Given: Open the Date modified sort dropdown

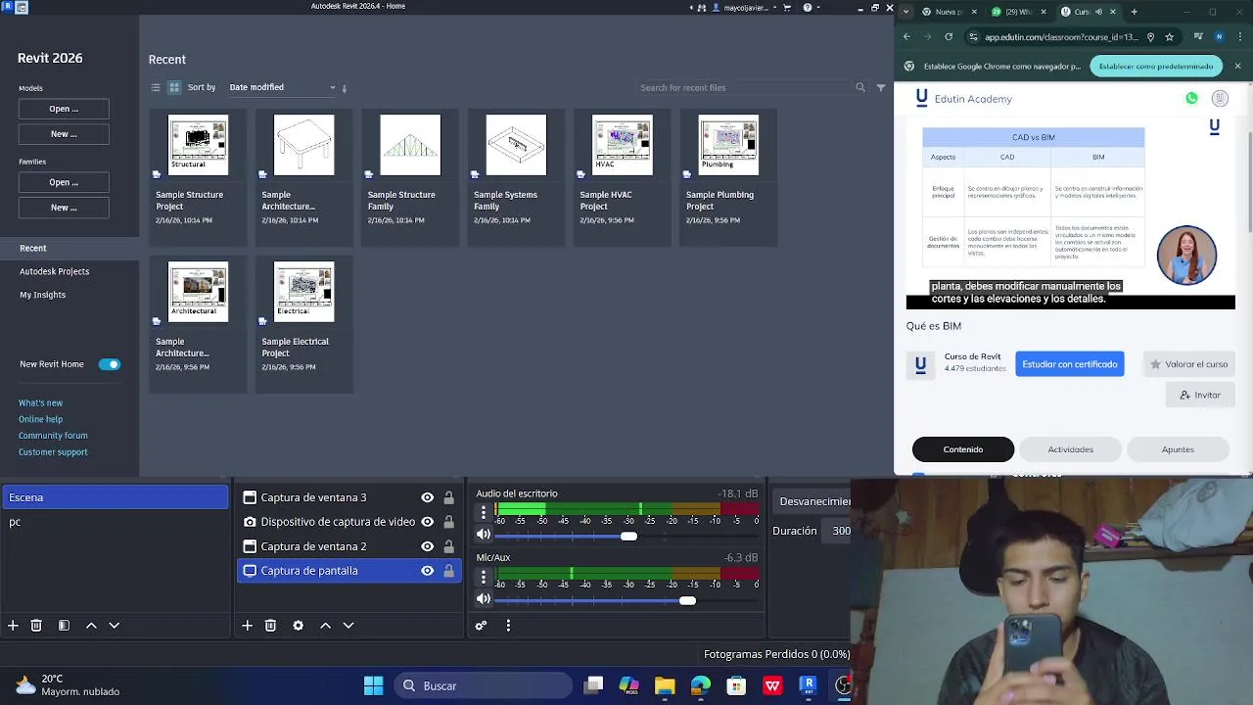Looking at the screenshot, I should pyautogui.click(x=282, y=87).
